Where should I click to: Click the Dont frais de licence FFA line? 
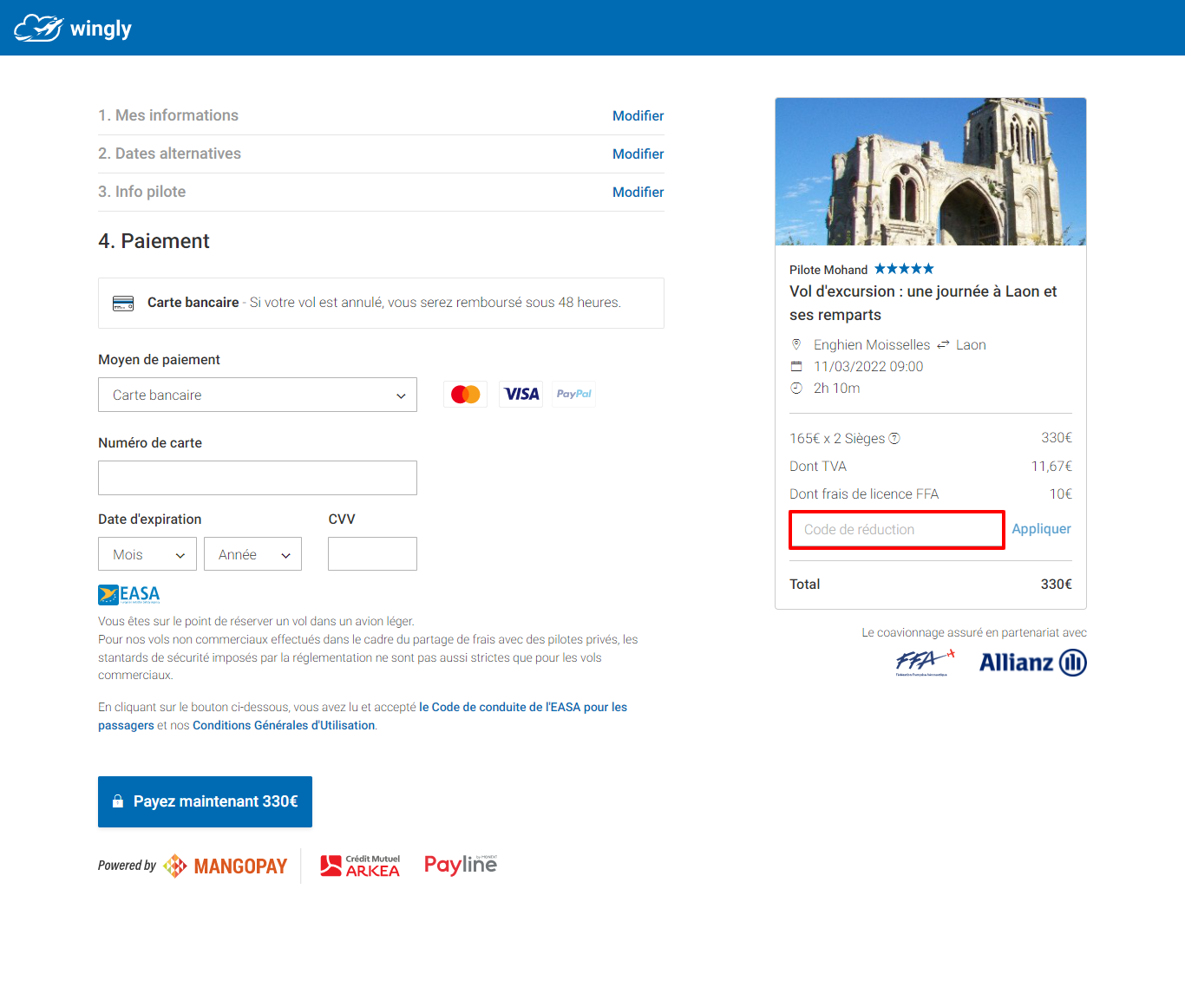point(931,494)
